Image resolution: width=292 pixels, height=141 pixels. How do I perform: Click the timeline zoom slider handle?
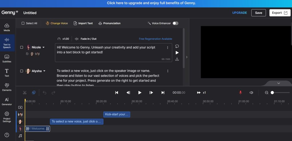point(272,92)
